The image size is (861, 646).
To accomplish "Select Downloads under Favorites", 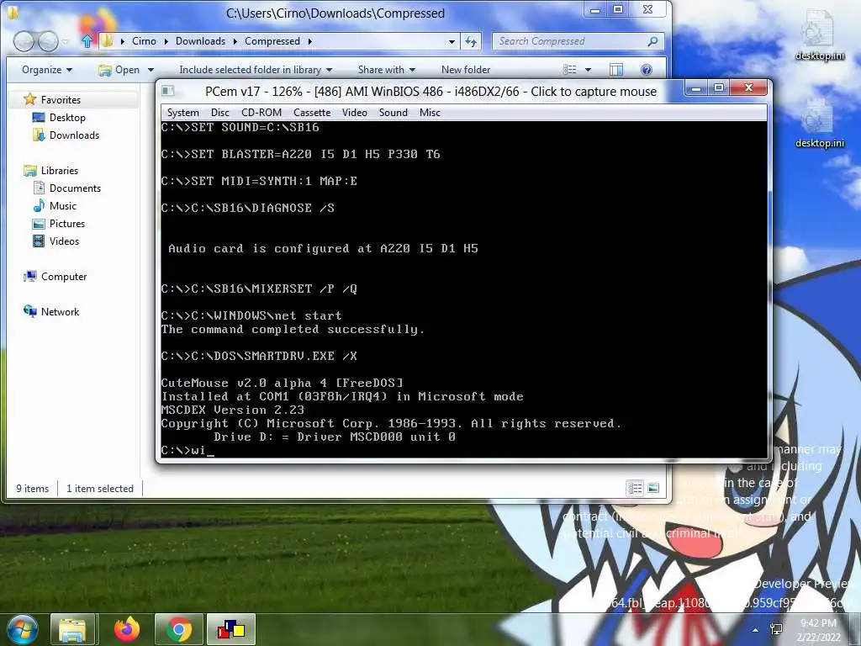I will pyautogui.click(x=74, y=135).
